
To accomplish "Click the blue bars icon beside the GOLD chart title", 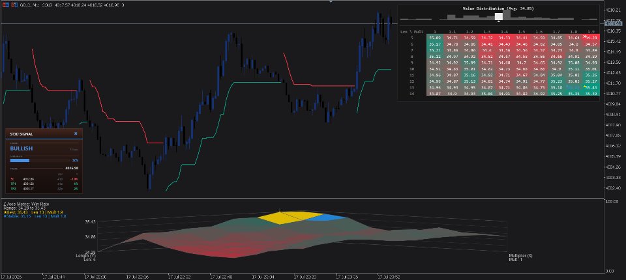I will pyautogui.click(x=14, y=5).
